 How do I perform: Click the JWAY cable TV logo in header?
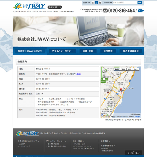pos(29,6)
